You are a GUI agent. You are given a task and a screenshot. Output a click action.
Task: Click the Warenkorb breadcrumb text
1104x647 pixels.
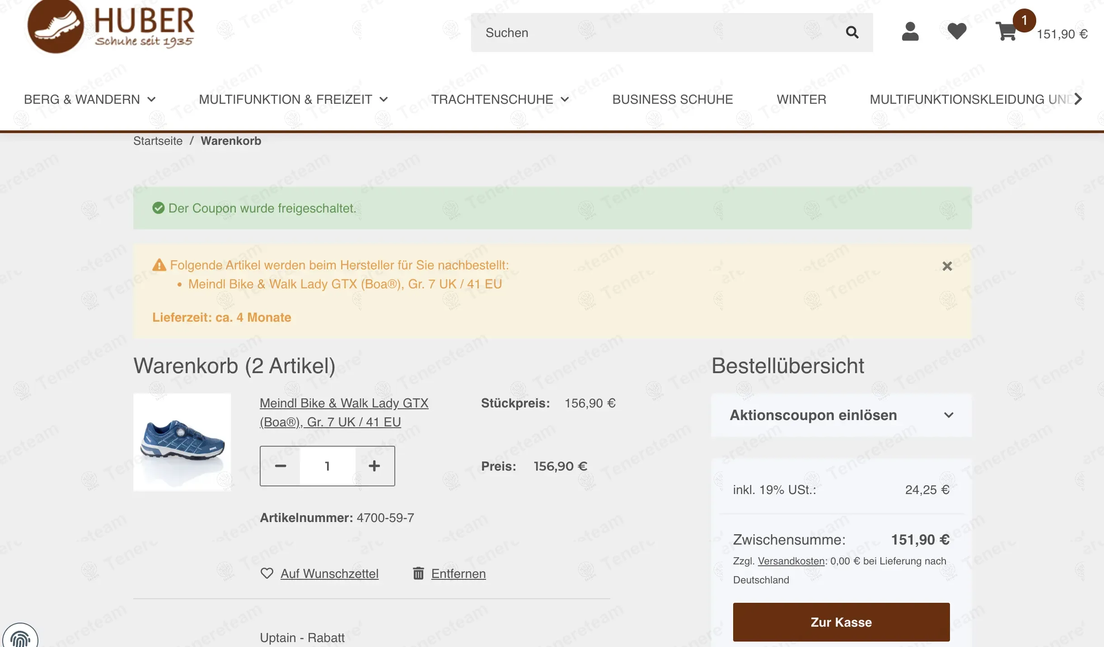tap(231, 141)
